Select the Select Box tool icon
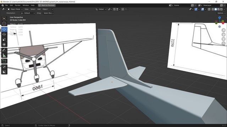Viewport: 227px width, 127px height. (4, 18)
